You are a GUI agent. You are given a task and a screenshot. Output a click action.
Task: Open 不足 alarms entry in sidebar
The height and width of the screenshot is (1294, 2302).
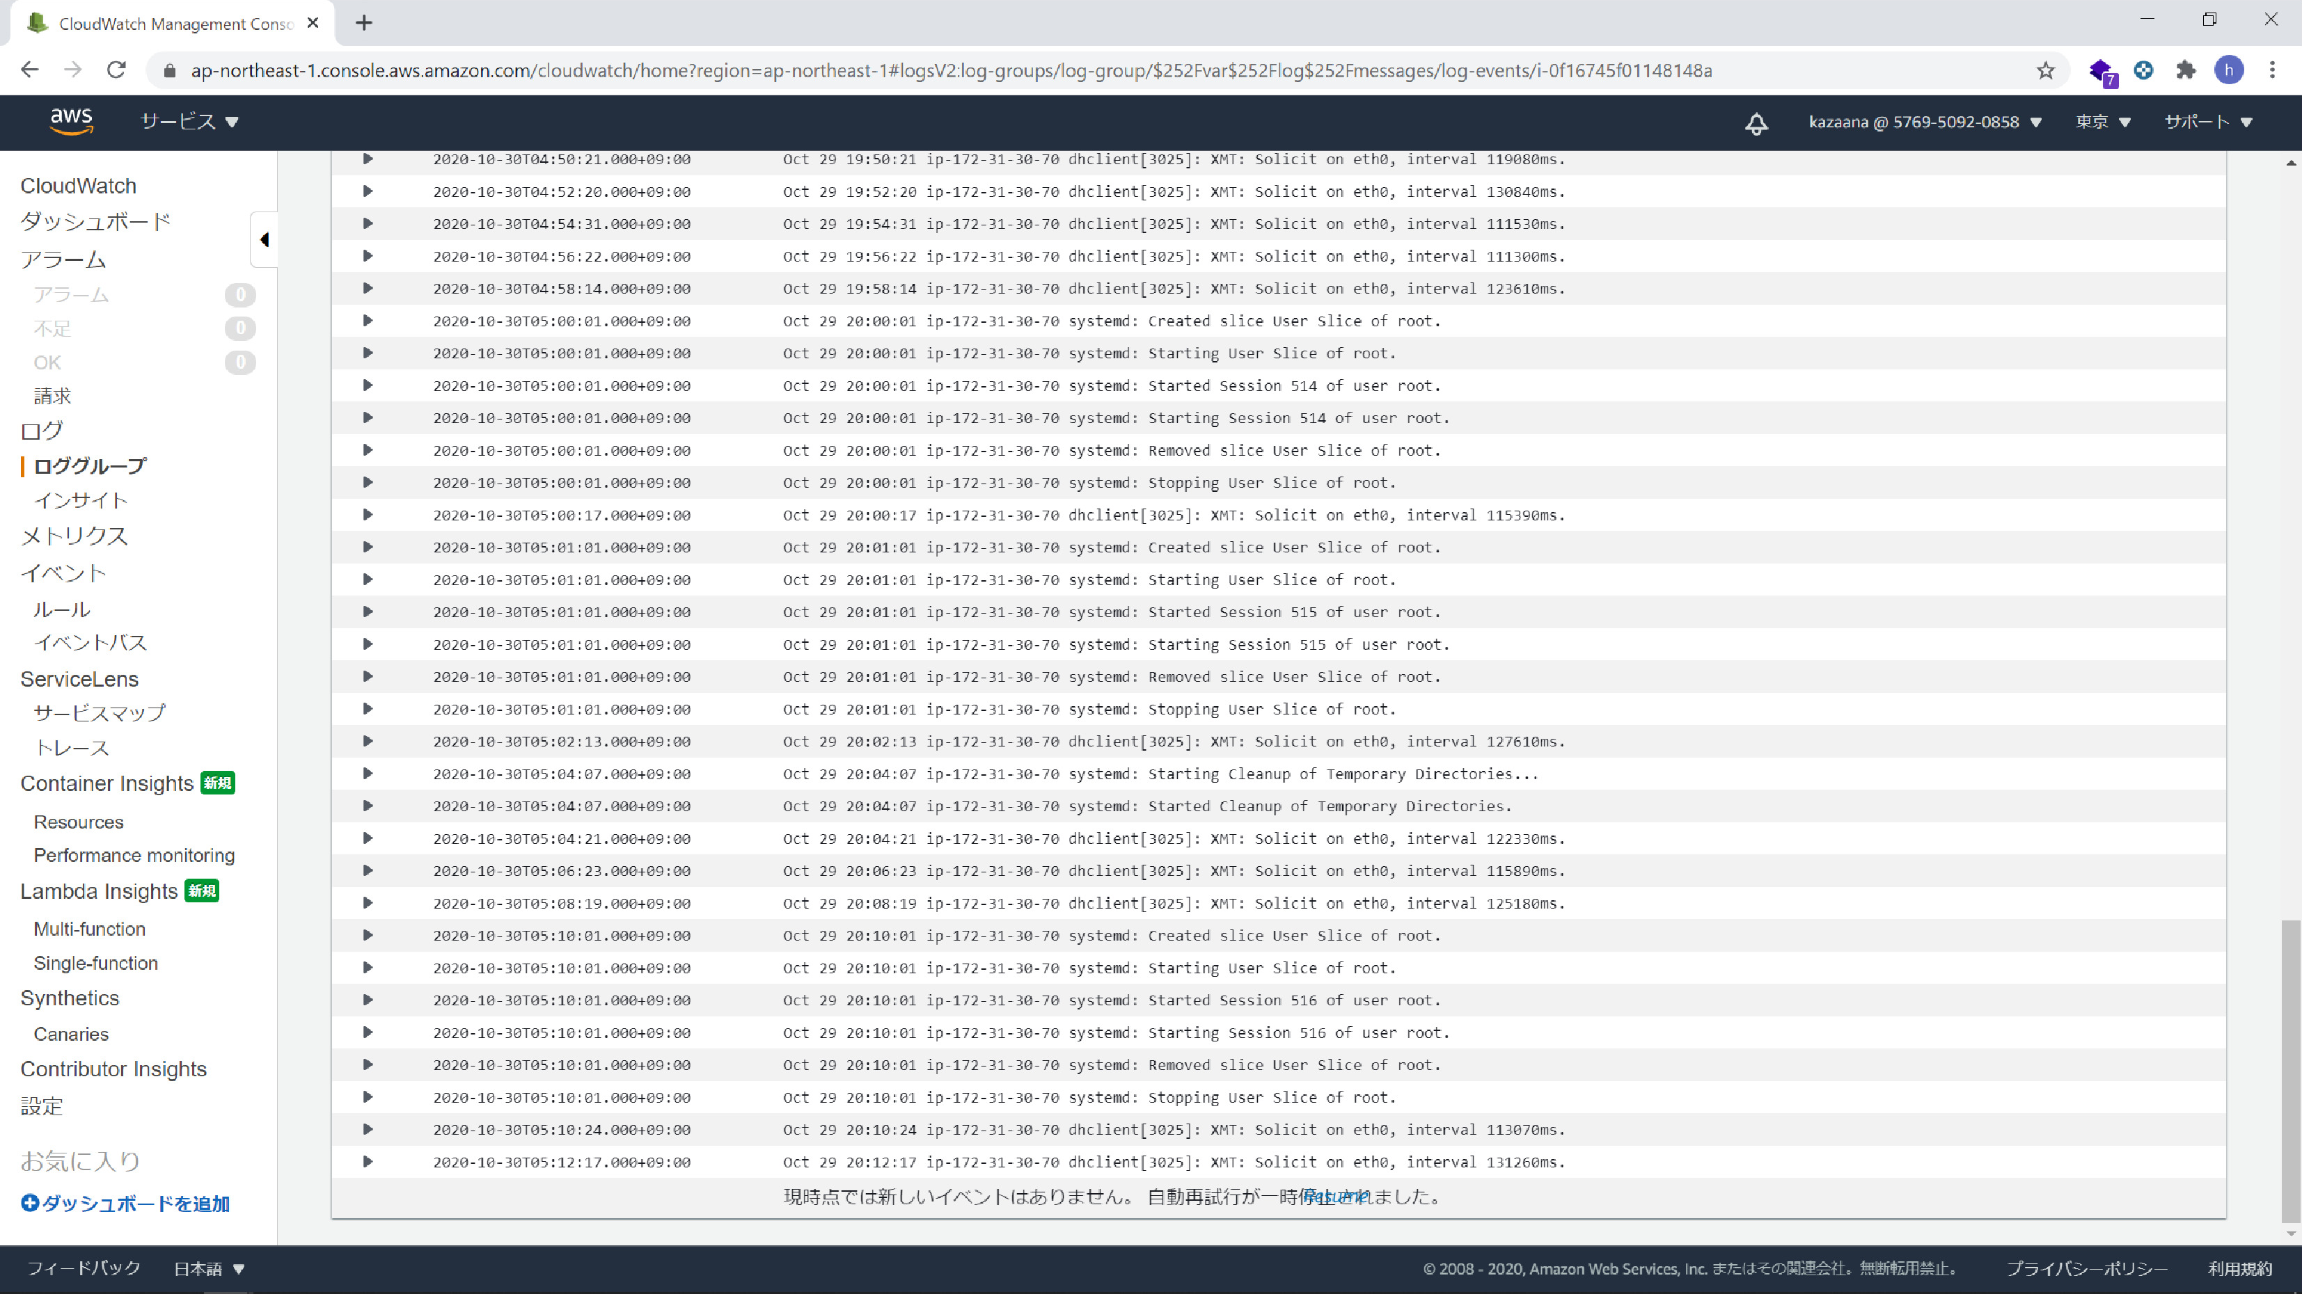(x=52, y=328)
